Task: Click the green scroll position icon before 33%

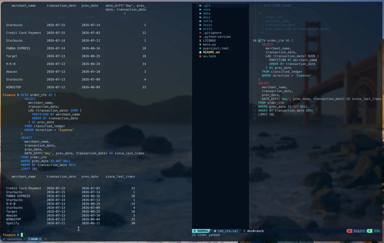Action: click(x=369, y=231)
